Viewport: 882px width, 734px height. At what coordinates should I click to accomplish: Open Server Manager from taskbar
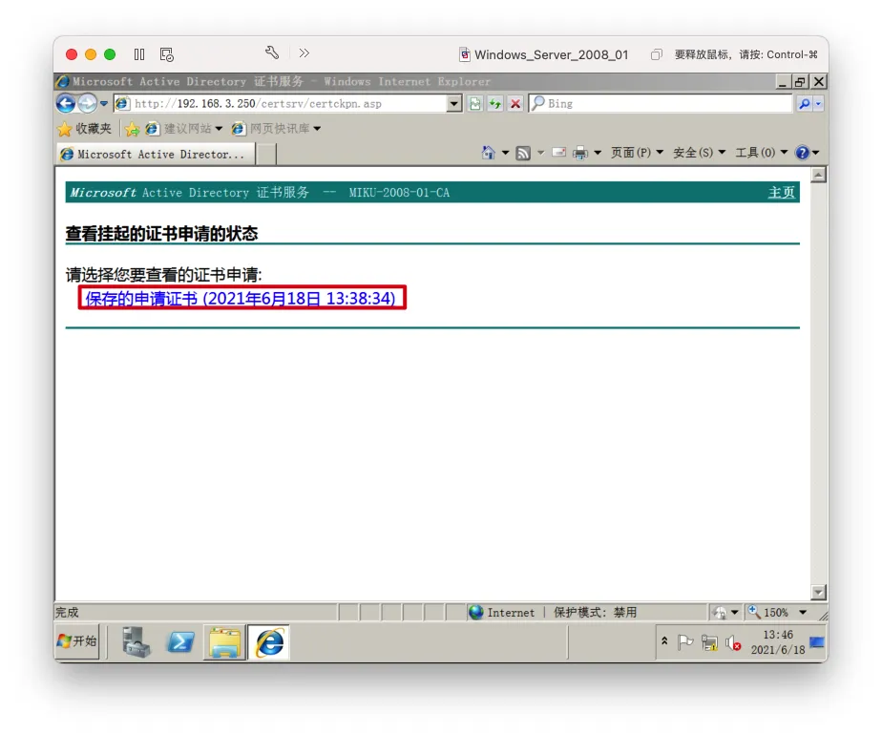(136, 641)
